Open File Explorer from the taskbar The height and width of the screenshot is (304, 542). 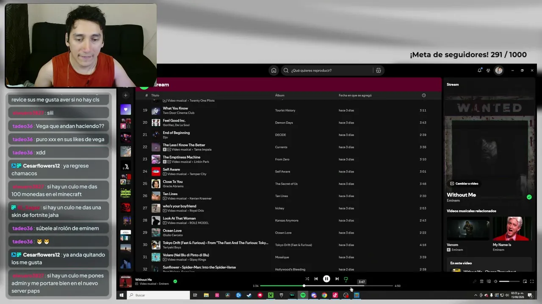(x=206, y=295)
